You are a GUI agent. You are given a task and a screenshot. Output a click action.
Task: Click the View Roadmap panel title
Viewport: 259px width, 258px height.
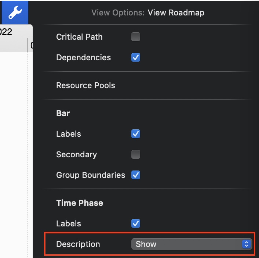click(176, 12)
